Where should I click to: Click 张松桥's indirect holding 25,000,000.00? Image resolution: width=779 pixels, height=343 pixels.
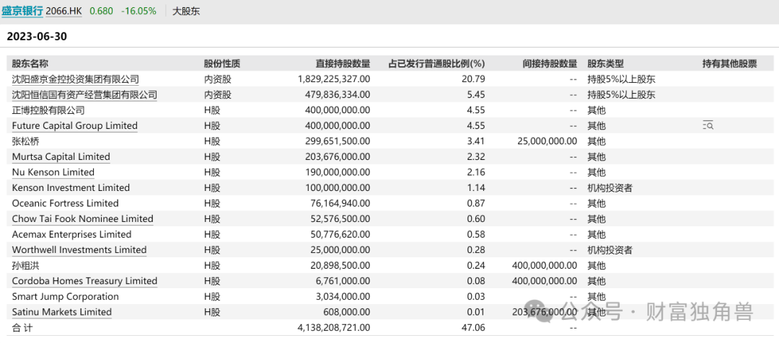pyautogui.click(x=549, y=141)
